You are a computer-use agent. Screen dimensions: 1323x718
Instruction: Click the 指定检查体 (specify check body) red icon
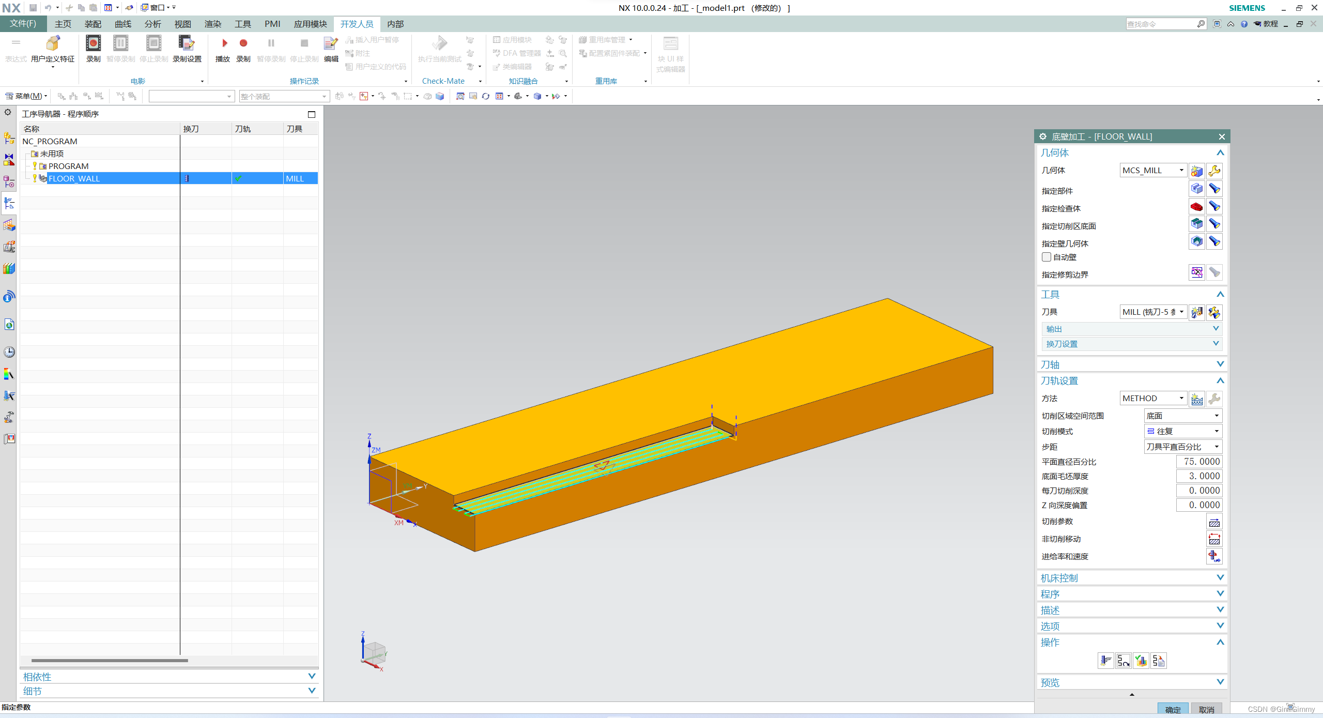click(1196, 207)
